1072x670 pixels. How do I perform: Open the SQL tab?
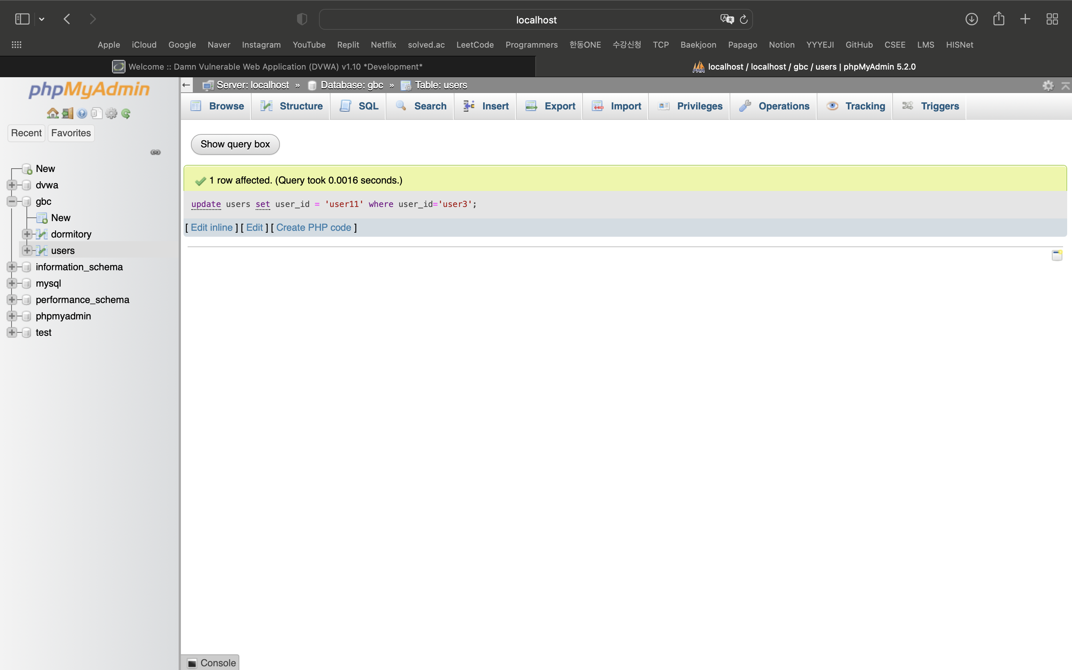358,106
